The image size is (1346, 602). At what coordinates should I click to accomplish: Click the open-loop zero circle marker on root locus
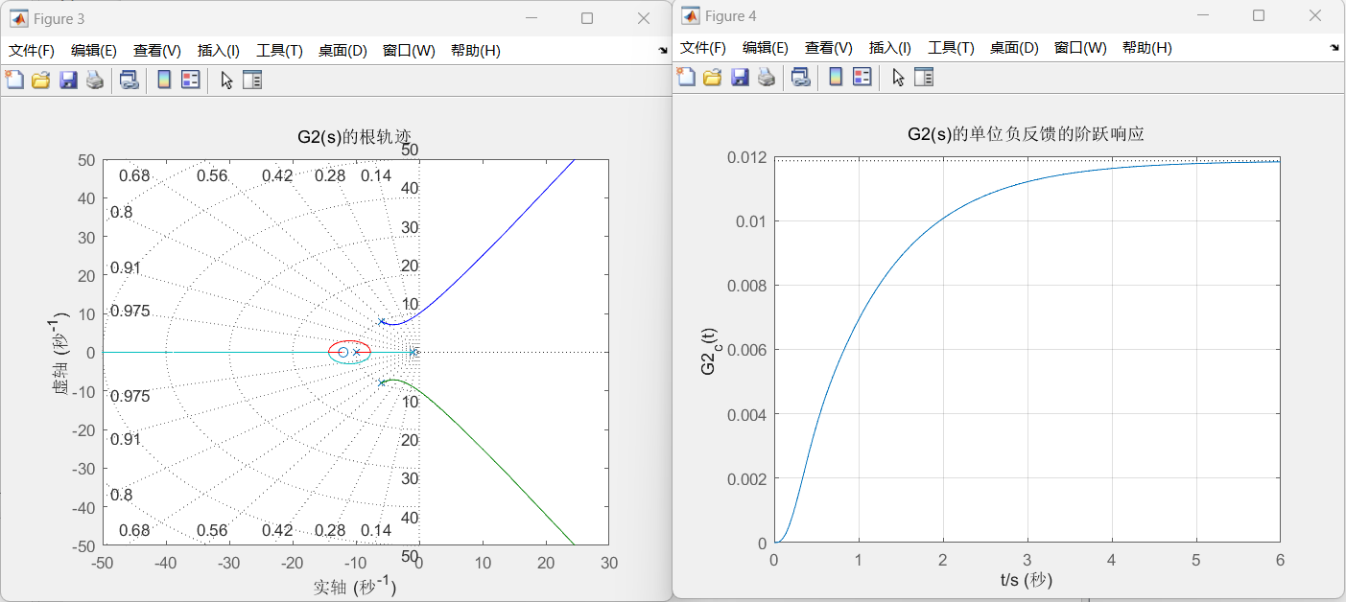coord(343,352)
